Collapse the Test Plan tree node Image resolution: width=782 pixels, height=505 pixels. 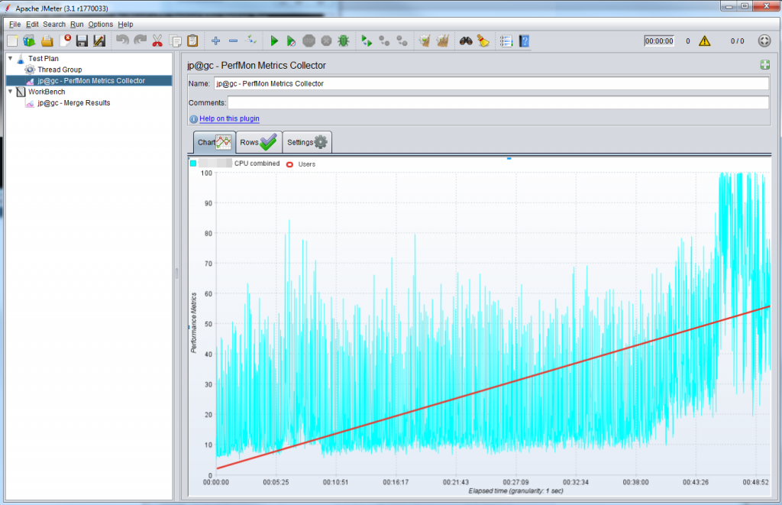click(11, 58)
